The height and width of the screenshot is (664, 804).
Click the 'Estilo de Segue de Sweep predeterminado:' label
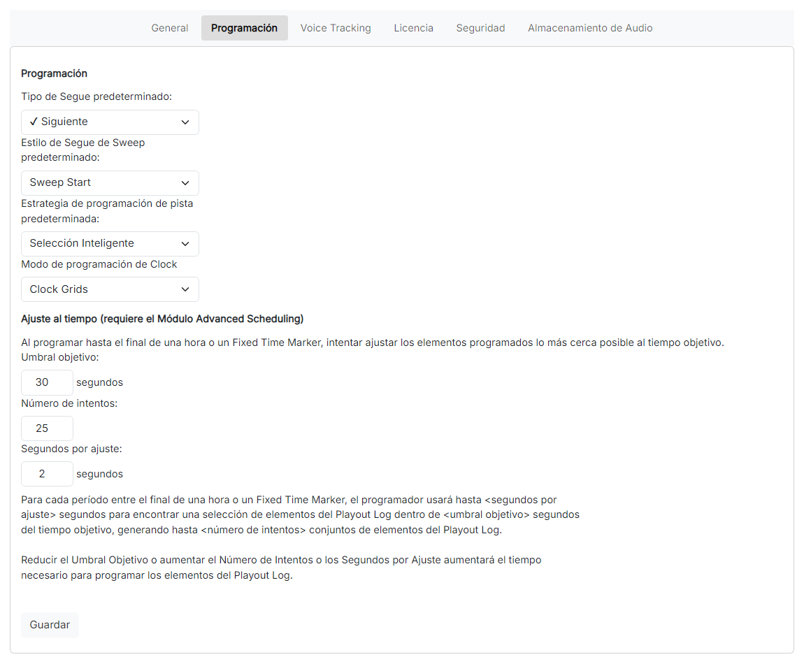(83, 150)
